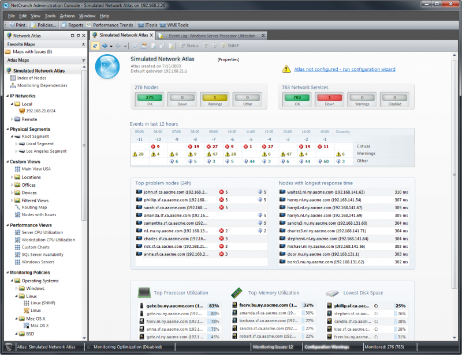Select network 192.168.21.0/24

37,111
